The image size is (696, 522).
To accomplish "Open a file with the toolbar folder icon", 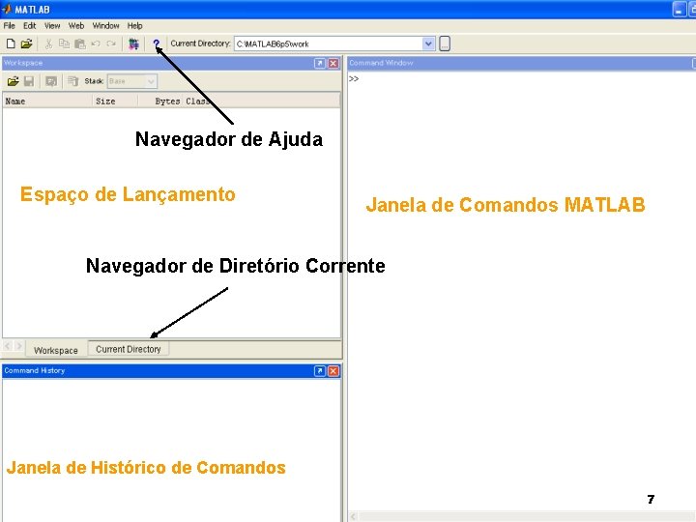I will (x=27, y=43).
